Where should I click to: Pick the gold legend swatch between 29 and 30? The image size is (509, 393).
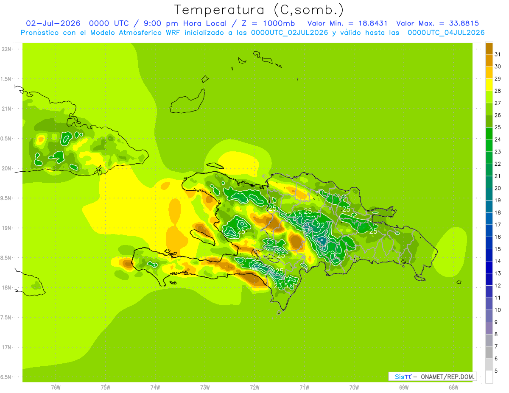pyautogui.click(x=489, y=72)
